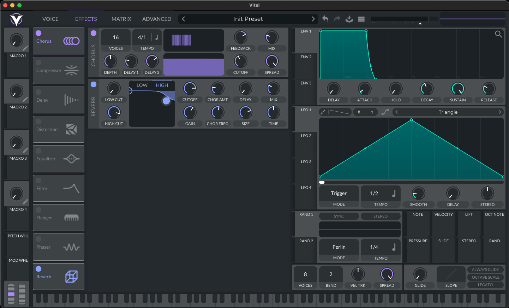This screenshot has width=509, height=308.
Task: Click Macro 2 pencil edit icon
Action: (x=25, y=99)
